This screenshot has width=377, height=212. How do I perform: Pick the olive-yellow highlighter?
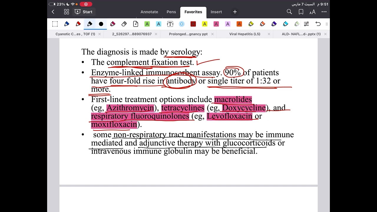tap(251, 24)
